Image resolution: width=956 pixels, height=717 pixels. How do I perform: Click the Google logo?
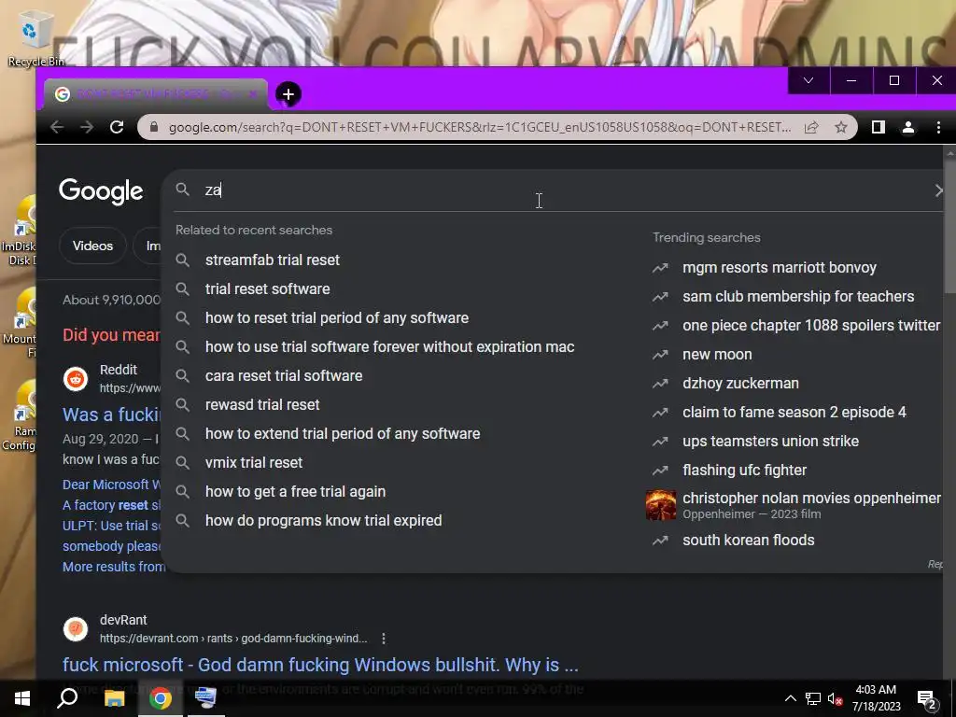[101, 191]
